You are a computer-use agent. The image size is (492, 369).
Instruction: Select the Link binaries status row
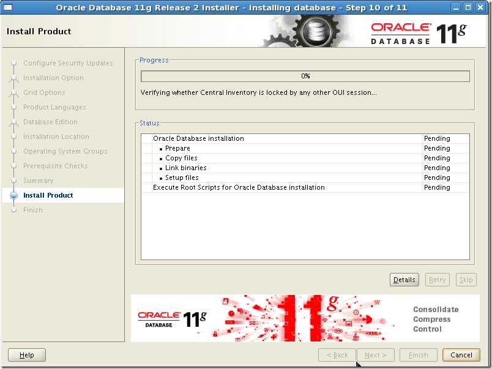305,168
